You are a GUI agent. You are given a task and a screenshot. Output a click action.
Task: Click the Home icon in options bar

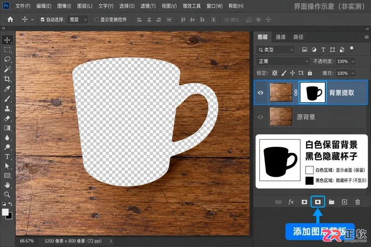coord(10,19)
